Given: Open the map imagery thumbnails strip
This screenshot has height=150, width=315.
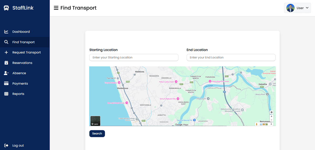Looking at the screenshot, I should coord(264,124).
